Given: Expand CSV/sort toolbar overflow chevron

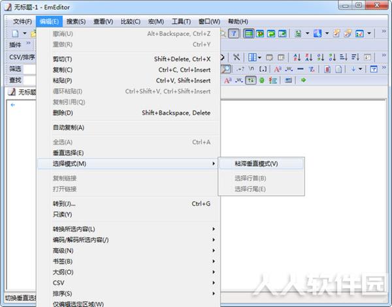Looking at the screenshot, I should (x=384, y=55).
